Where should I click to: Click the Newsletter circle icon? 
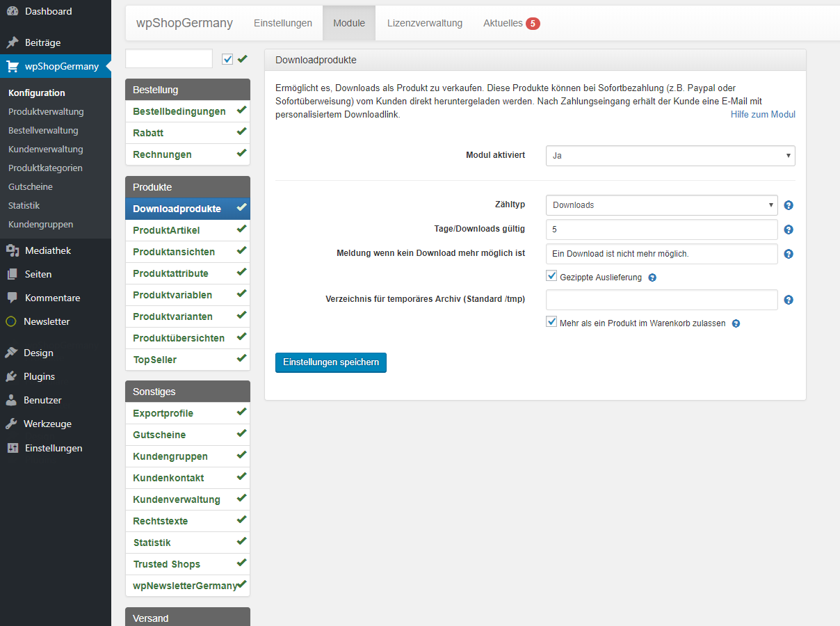click(10, 321)
